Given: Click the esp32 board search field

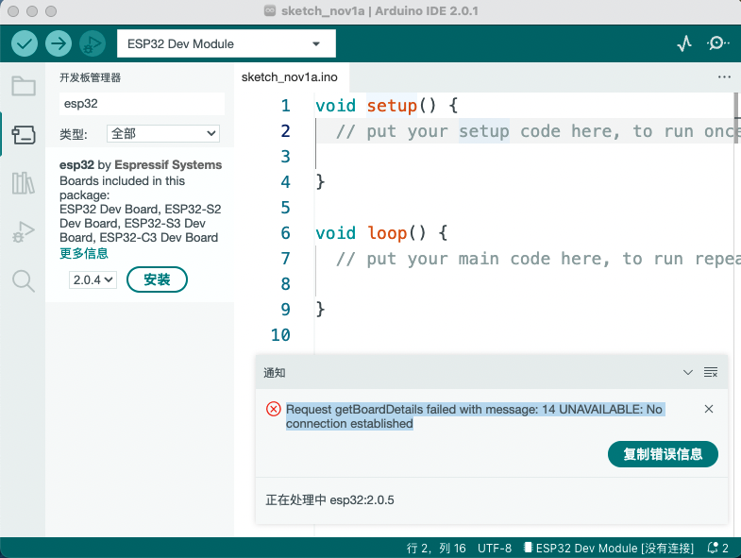Looking at the screenshot, I should [x=142, y=104].
